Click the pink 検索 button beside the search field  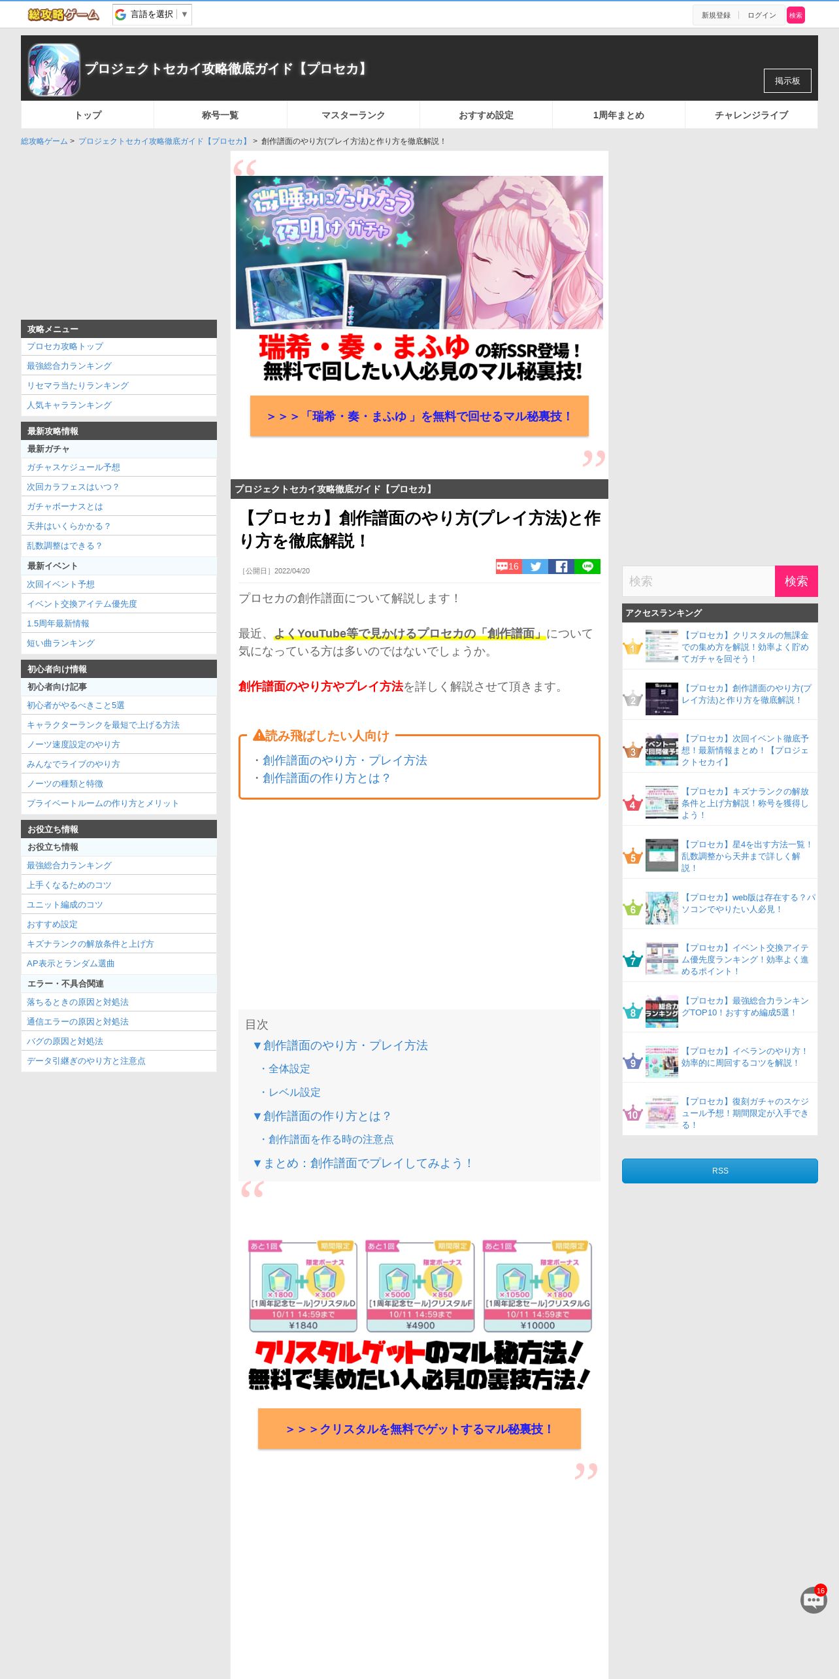pos(796,581)
